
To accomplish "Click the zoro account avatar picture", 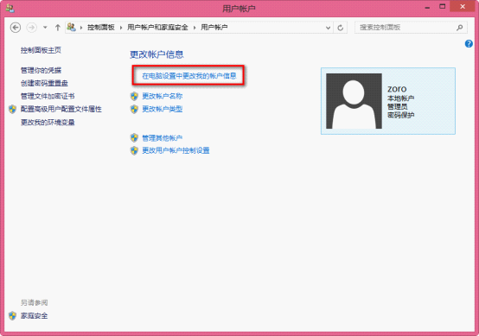I will pos(354,101).
